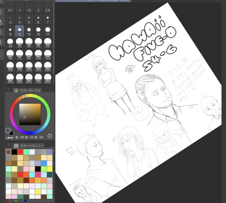Select brush size 80 preset
The image size is (226, 203).
tap(29, 55)
